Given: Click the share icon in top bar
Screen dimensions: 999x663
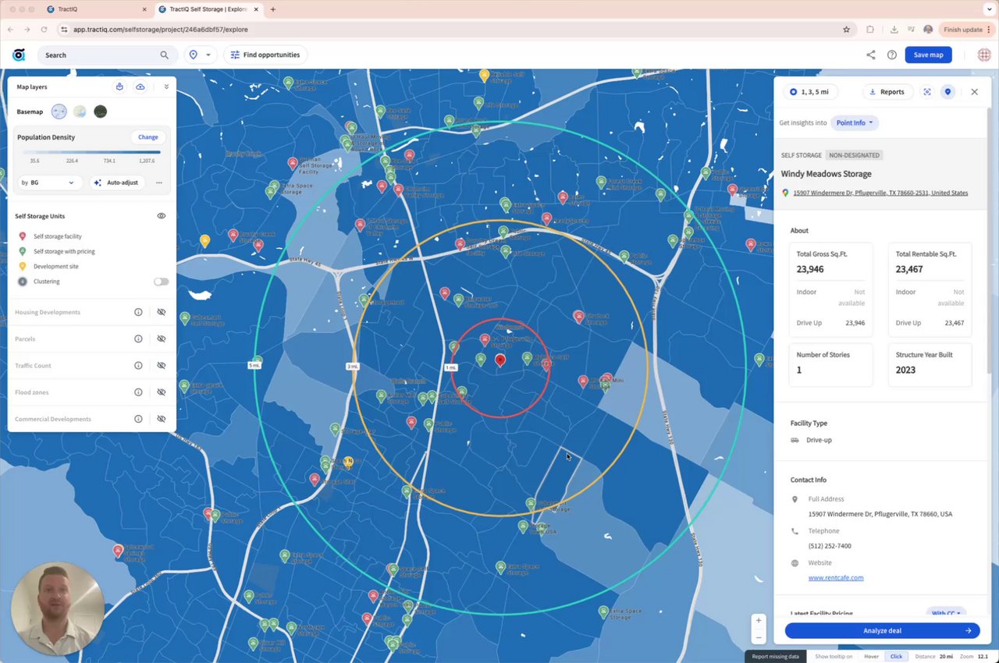Looking at the screenshot, I should click(871, 55).
